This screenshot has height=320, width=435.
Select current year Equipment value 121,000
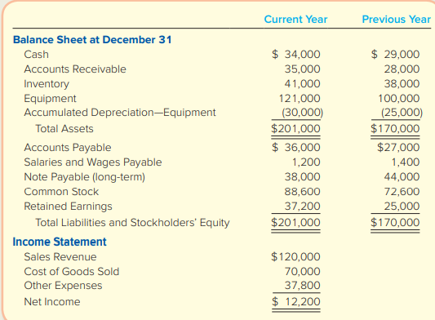(x=300, y=99)
